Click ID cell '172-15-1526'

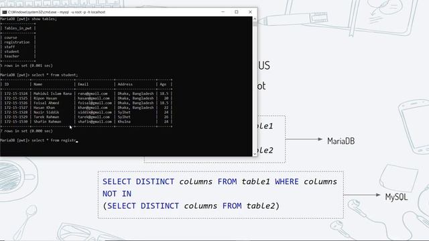point(16,102)
